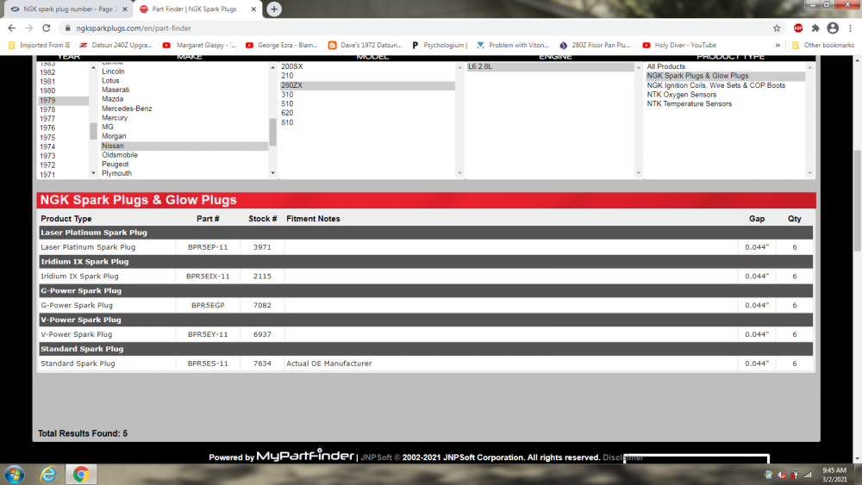The image size is (862, 485).
Task: Select the Part Finder | NGK Spark Plugs tab
Action: [x=197, y=9]
